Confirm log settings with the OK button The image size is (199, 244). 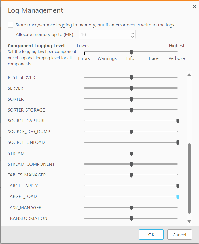[151, 235]
